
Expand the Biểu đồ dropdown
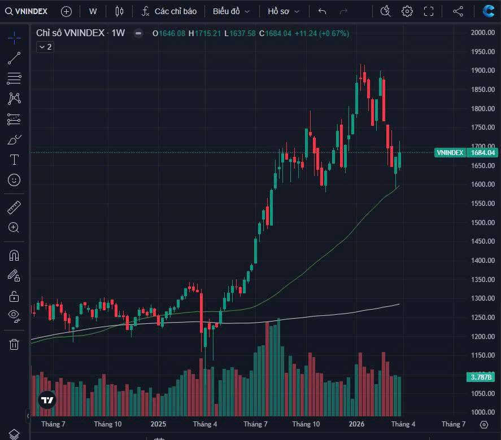[231, 11]
